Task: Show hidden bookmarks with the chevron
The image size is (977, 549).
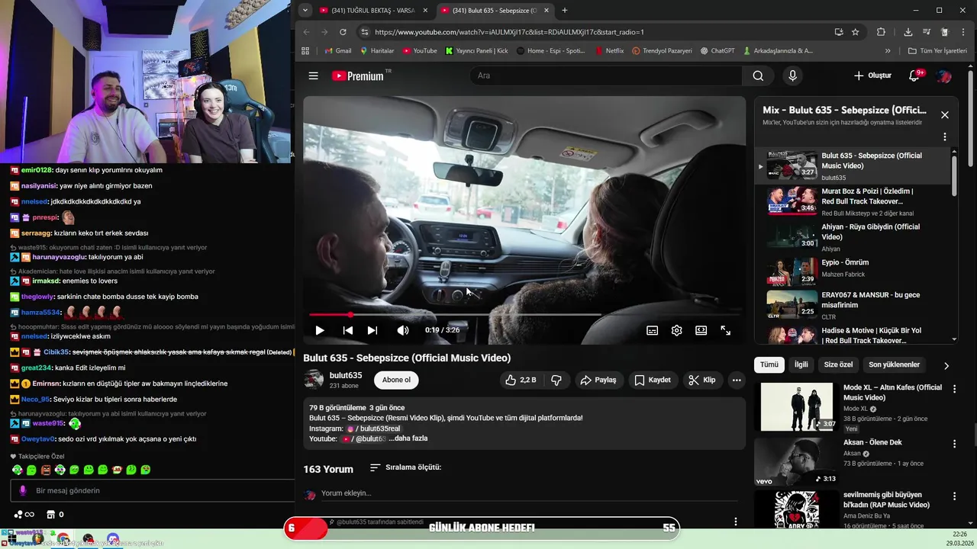Action: pyautogui.click(x=888, y=51)
